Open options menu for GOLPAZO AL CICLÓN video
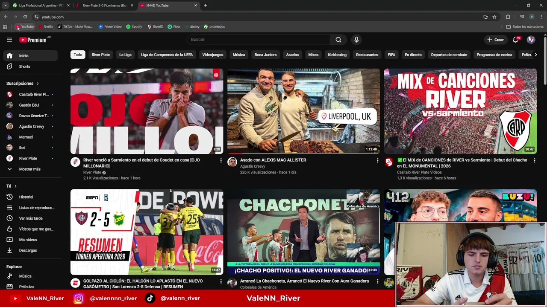547x307 pixels. tap(221, 281)
